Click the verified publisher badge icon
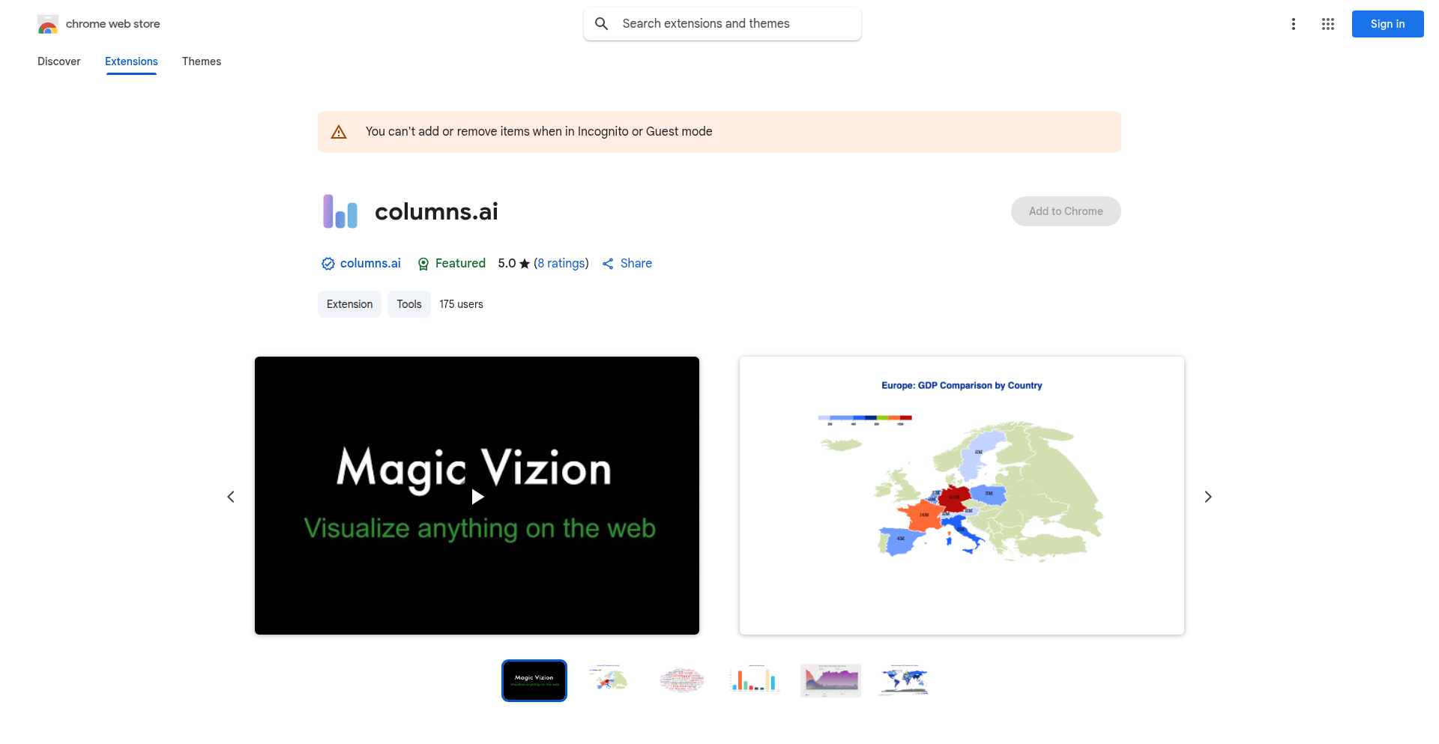Viewport: 1439px width, 744px height. coord(328,264)
